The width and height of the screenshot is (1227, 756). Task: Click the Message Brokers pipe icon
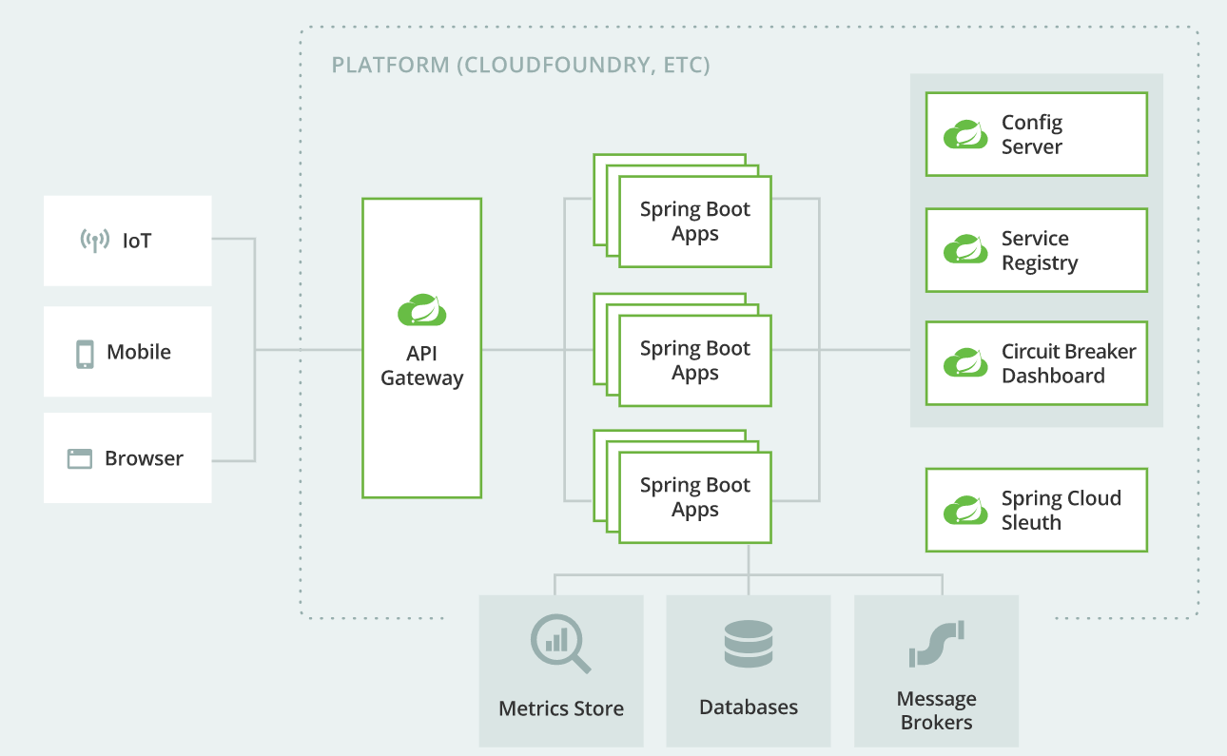937,644
